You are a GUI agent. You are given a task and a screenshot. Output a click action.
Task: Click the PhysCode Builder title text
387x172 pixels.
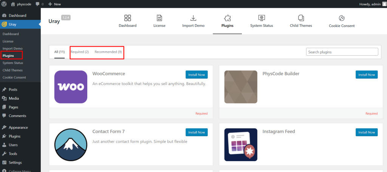click(x=281, y=74)
